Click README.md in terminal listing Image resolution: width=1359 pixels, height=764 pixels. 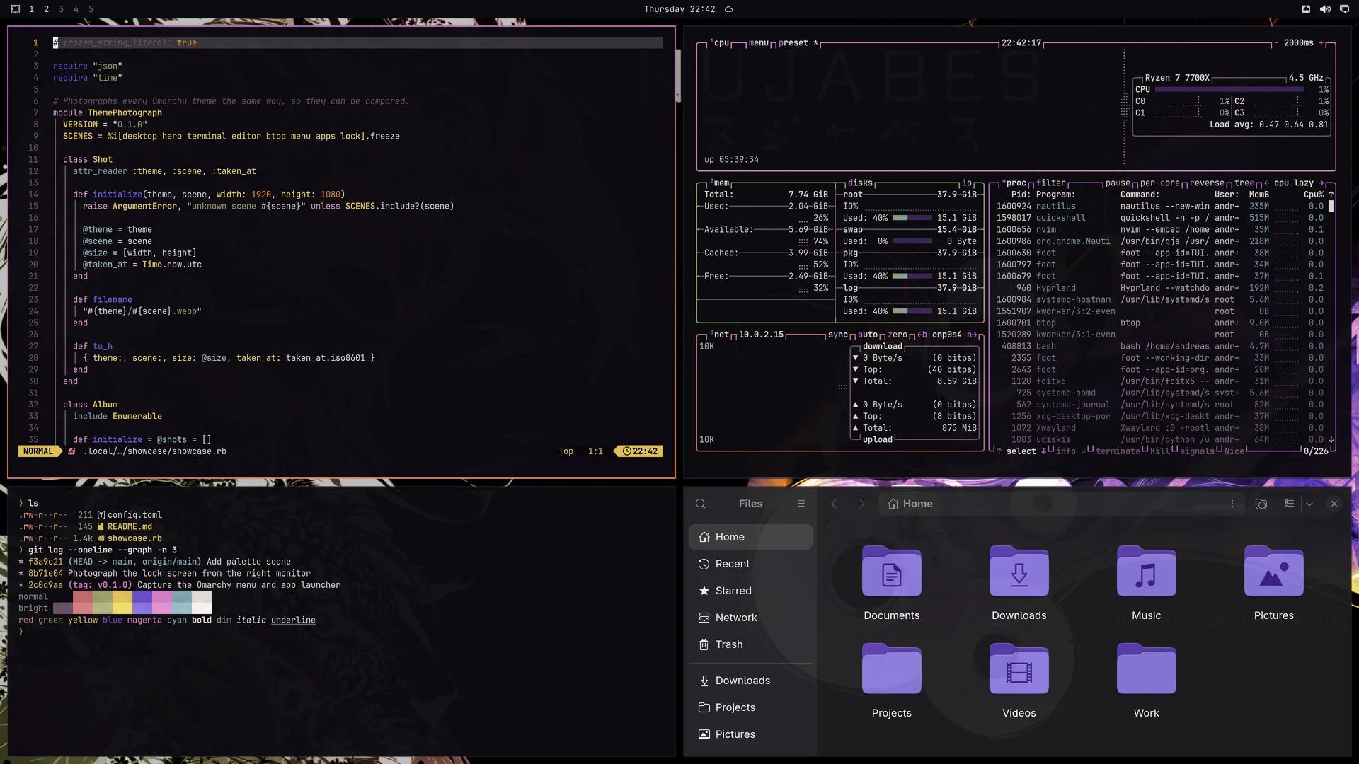coord(130,527)
